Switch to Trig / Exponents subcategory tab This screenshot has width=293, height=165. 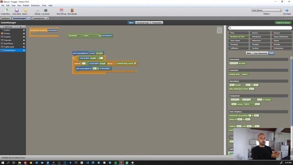coord(260,53)
